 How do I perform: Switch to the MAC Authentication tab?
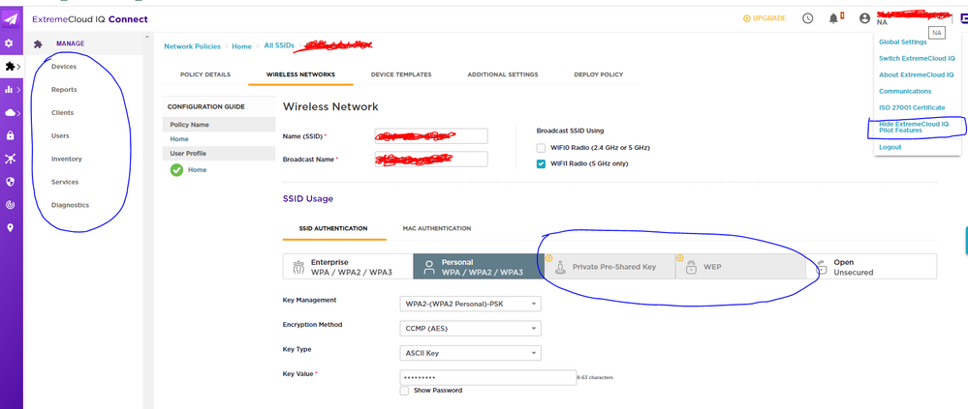click(x=436, y=228)
